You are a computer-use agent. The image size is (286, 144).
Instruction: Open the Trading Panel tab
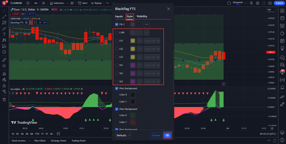(78, 141)
